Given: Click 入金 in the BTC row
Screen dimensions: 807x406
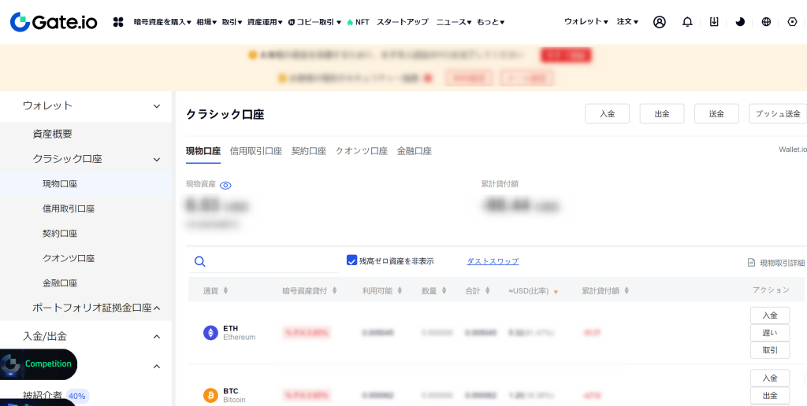Looking at the screenshot, I should 770,378.
